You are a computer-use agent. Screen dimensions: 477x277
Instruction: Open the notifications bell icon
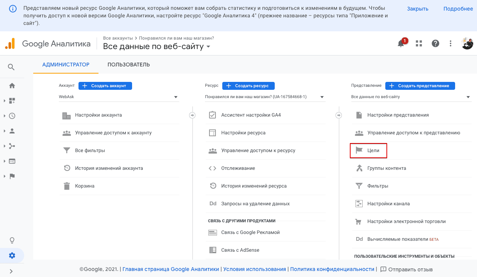[401, 43]
